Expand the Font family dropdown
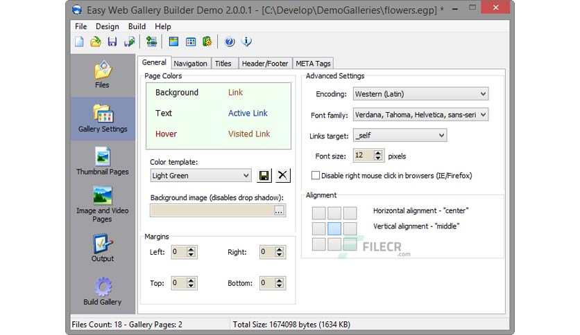 (483, 115)
